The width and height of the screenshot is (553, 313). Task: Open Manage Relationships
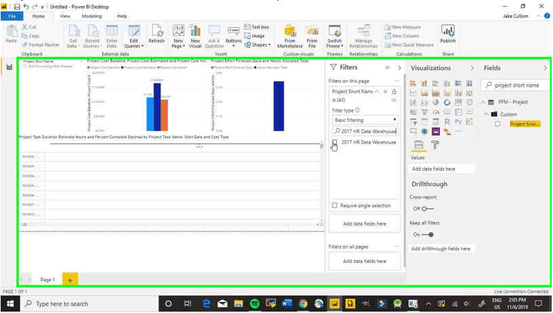(x=363, y=36)
